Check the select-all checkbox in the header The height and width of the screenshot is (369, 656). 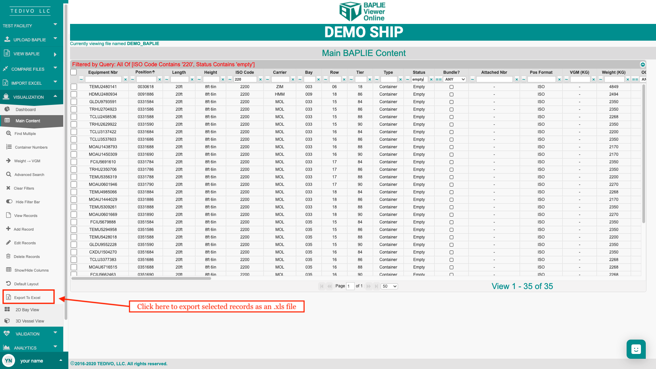click(x=73, y=72)
